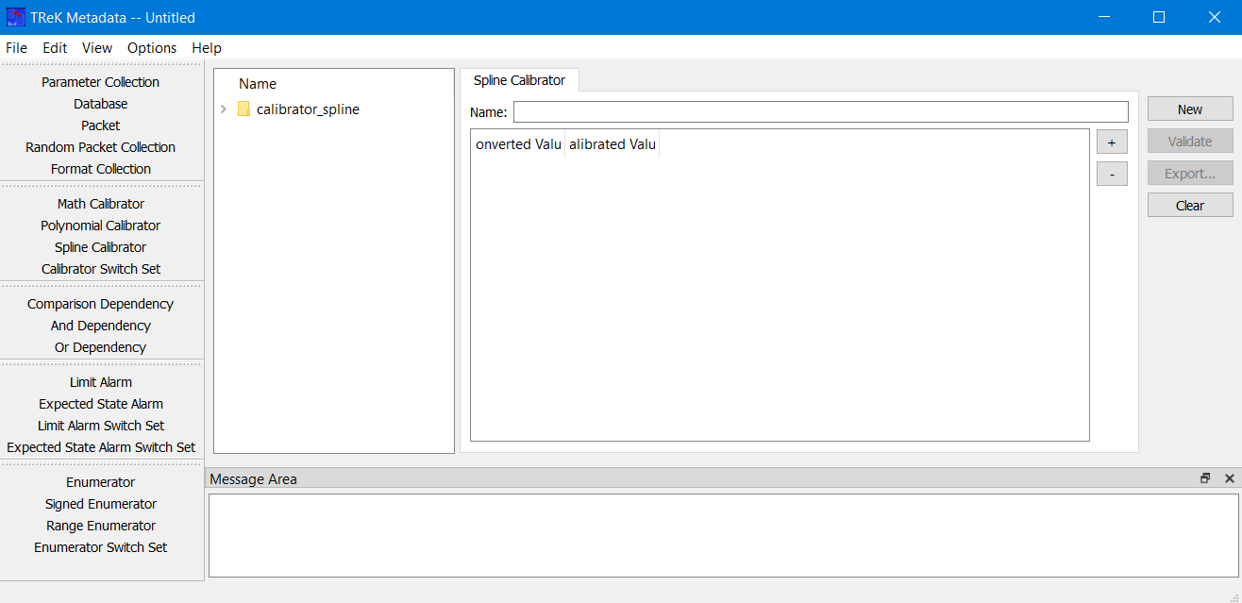Open Polynomial Calibrator from the sidebar

[100, 226]
